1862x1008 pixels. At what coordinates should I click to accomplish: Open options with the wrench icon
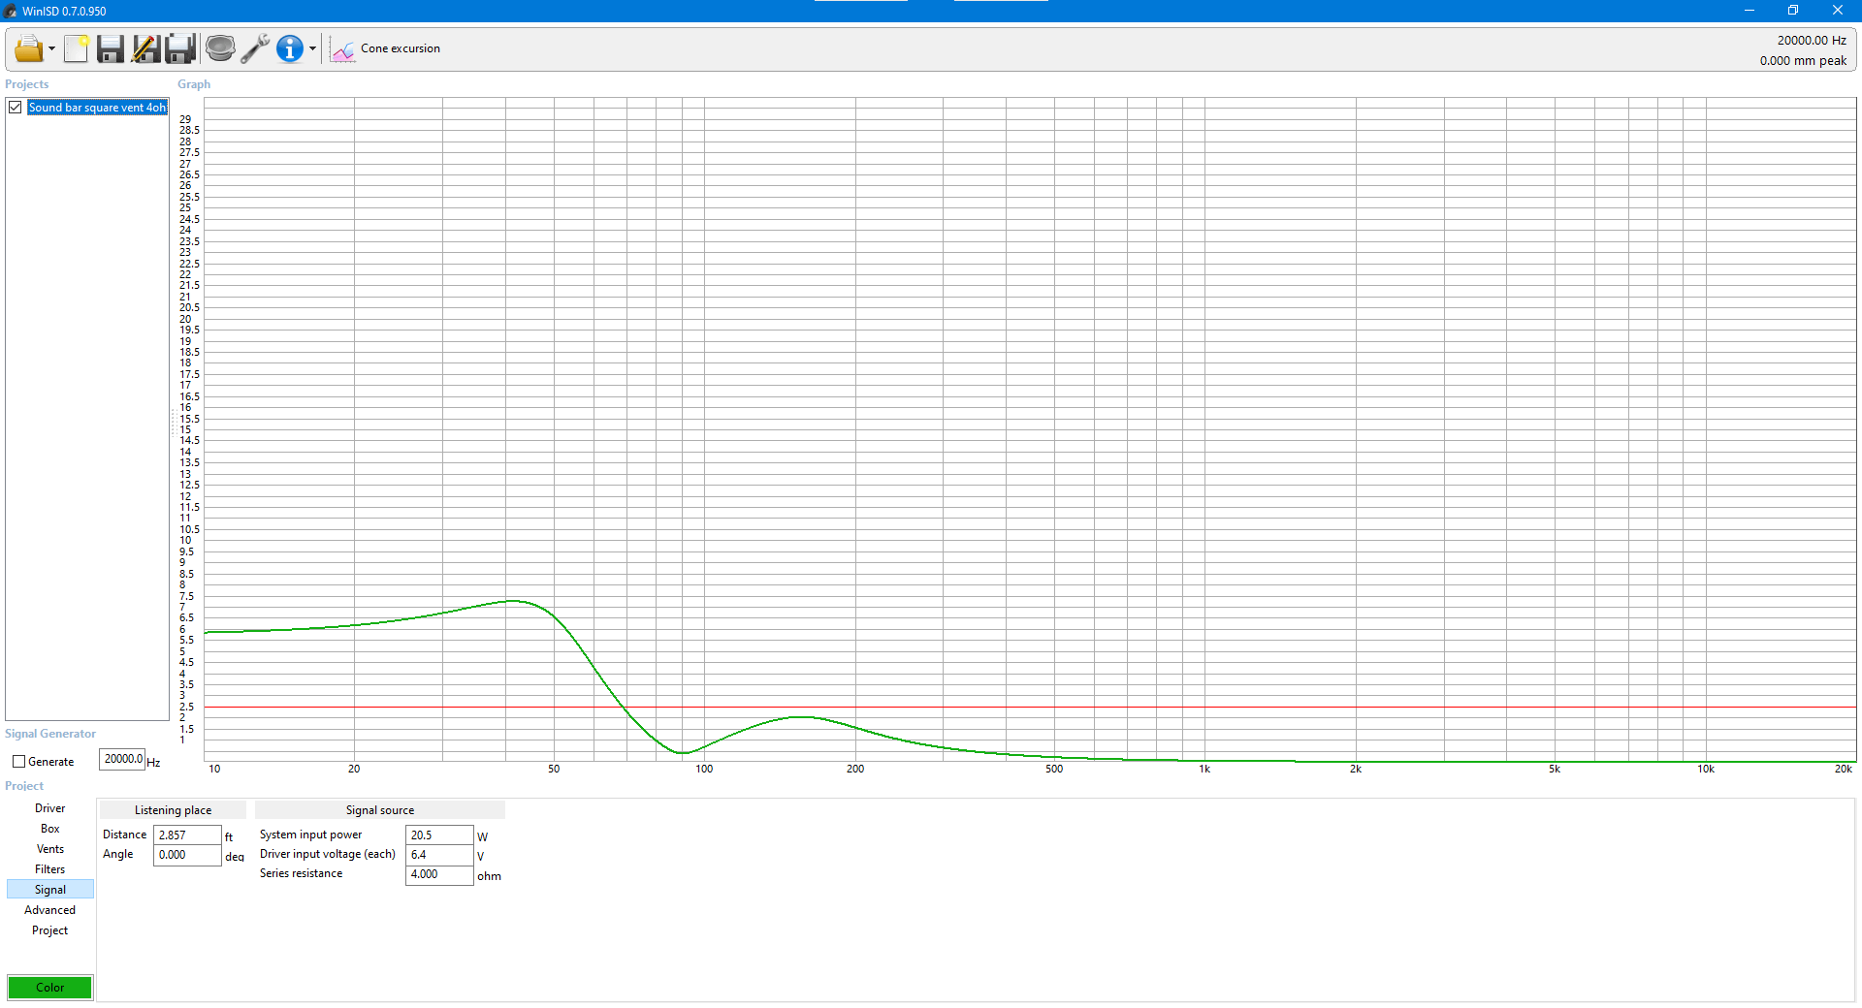[255, 48]
